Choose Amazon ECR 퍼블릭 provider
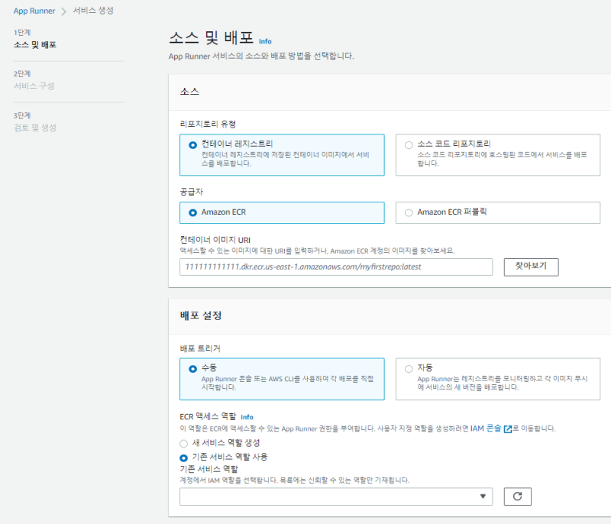 pos(409,212)
